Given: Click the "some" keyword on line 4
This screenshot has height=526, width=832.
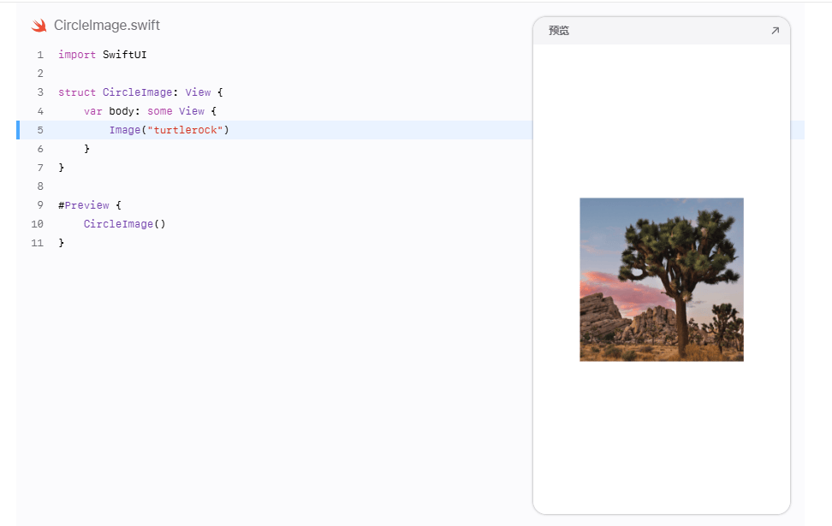Looking at the screenshot, I should tap(160, 111).
